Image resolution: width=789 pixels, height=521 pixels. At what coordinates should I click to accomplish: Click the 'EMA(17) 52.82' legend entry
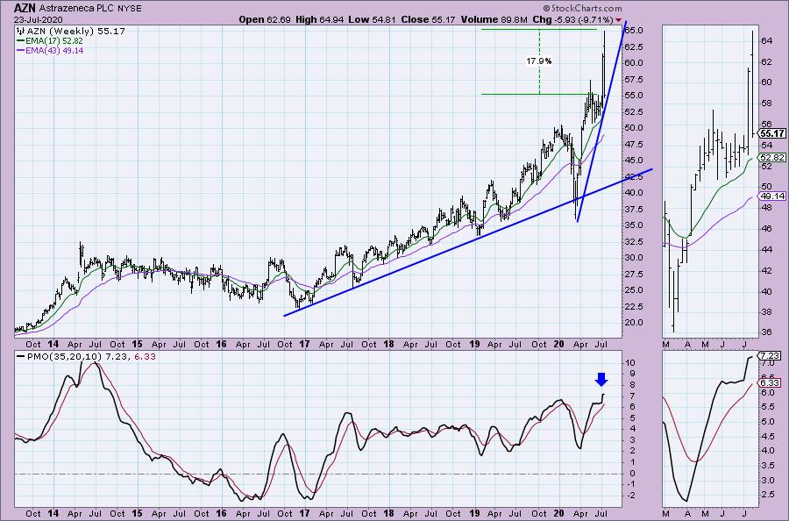[54, 40]
